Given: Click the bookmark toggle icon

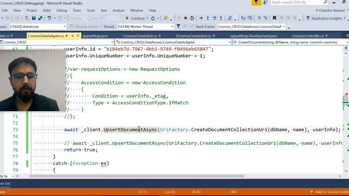Looking at the screenshot, I should (x=274, y=18).
